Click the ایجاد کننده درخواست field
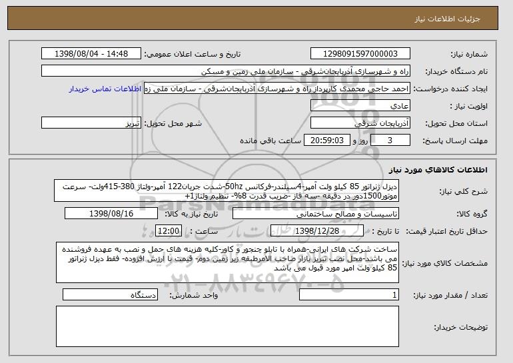 pos(277,89)
